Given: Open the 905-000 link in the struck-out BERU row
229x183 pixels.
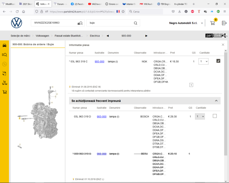Looking at the screenshot, I should coord(102,154).
